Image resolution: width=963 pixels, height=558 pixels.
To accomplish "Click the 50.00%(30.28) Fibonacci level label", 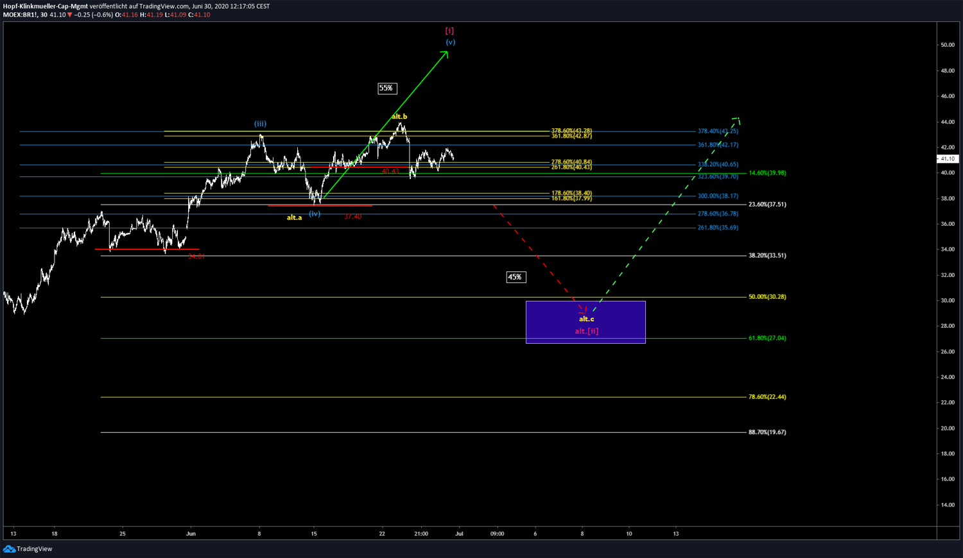I will (x=767, y=297).
